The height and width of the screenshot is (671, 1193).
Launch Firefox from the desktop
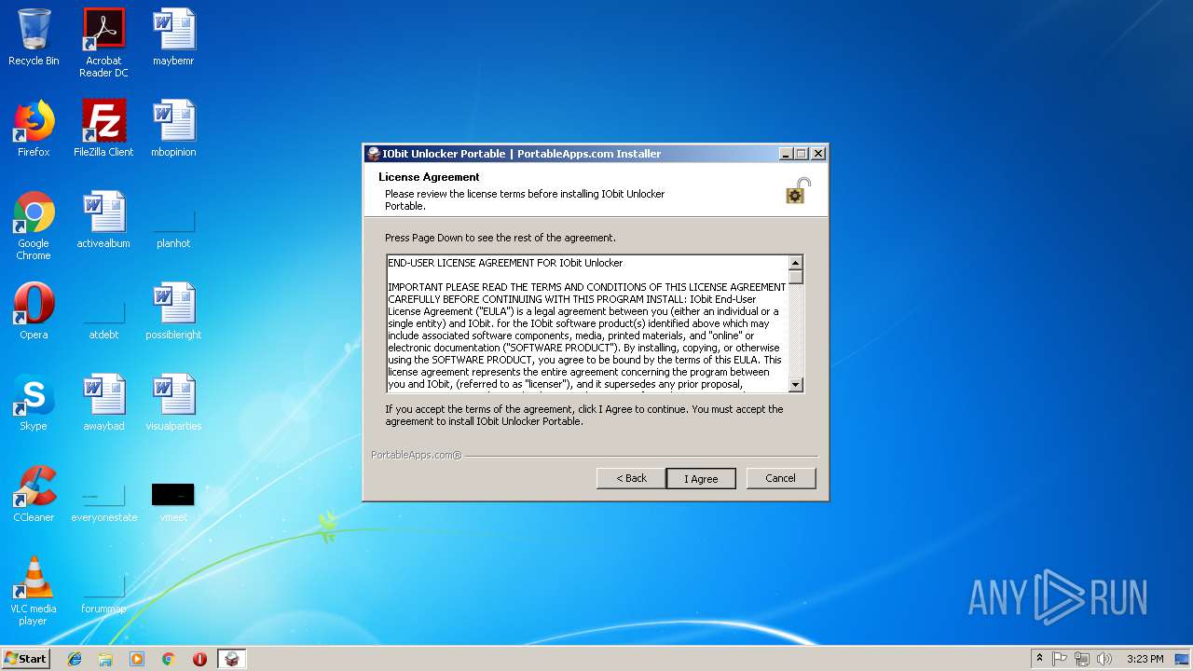(x=34, y=129)
